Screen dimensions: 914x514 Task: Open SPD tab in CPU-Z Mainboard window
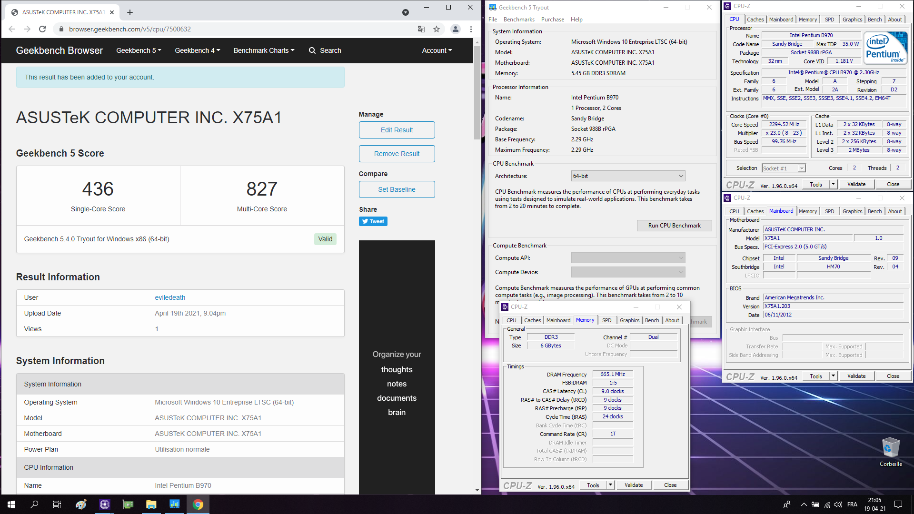pos(829,211)
